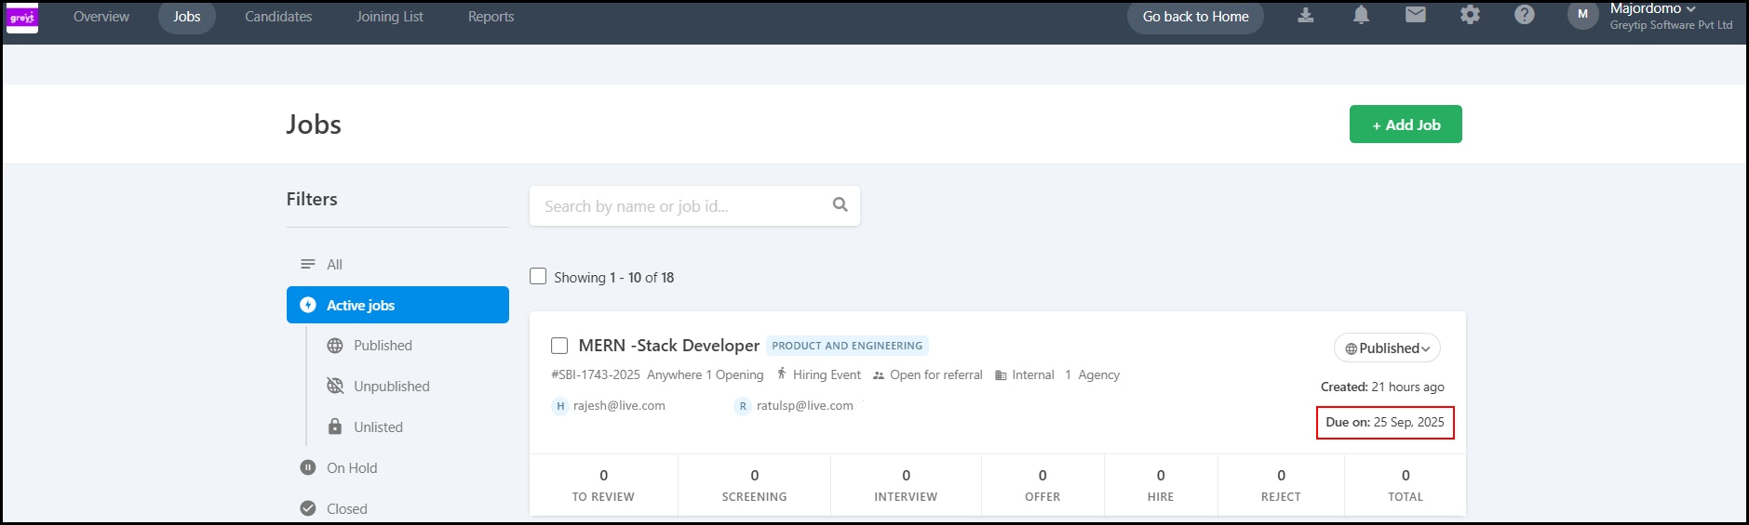Switch to the Candidates tab
The image size is (1749, 525).
(x=278, y=17)
